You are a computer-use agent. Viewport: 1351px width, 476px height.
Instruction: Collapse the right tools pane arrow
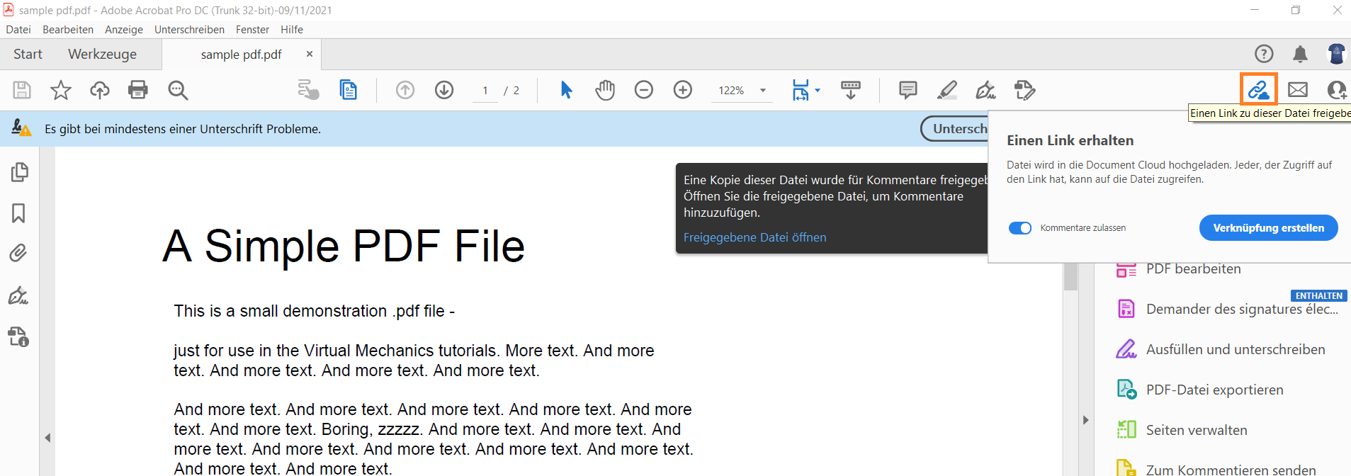click(1085, 420)
